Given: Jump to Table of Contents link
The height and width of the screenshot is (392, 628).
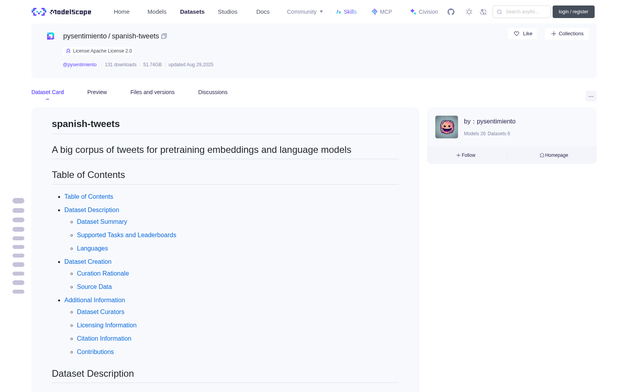Looking at the screenshot, I should click(x=89, y=197).
